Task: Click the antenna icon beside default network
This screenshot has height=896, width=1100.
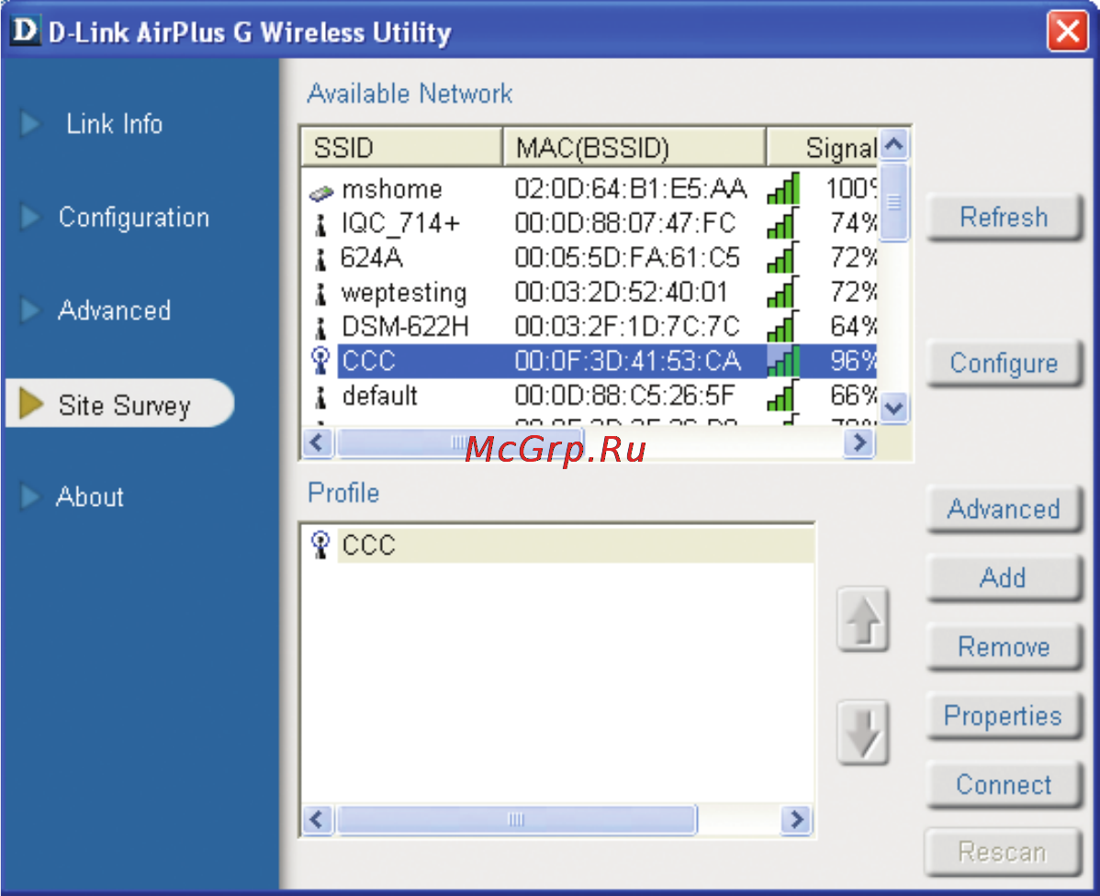Action: pyautogui.click(x=320, y=398)
